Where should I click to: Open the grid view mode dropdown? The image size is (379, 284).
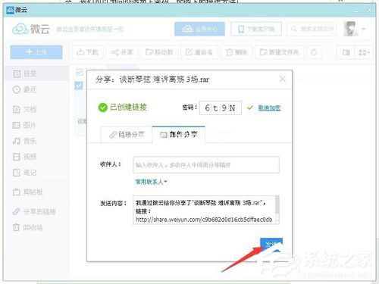pos(364,52)
